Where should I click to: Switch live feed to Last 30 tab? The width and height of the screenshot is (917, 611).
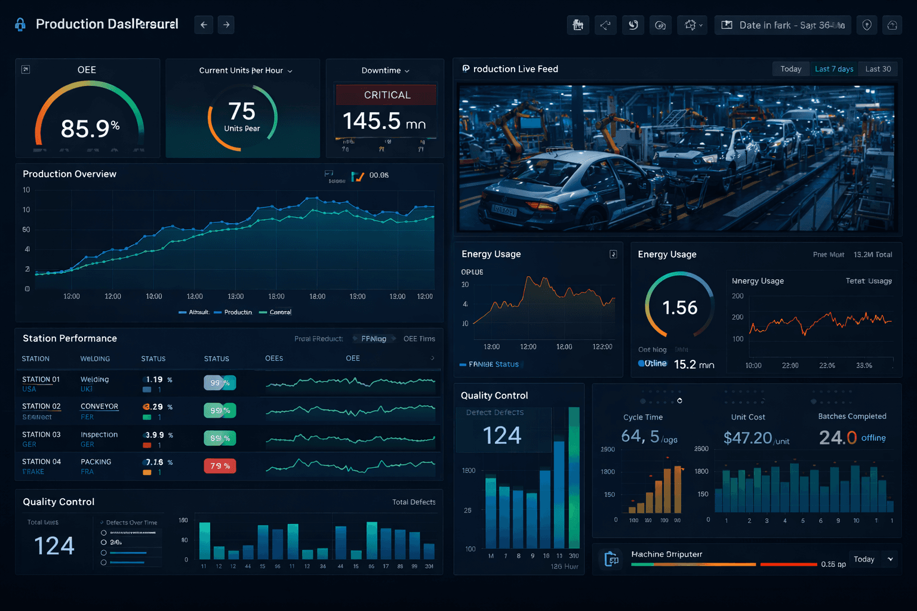coord(878,69)
